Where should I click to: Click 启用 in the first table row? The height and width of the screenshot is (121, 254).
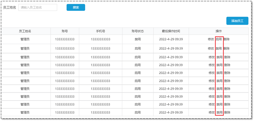click(219, 39)
